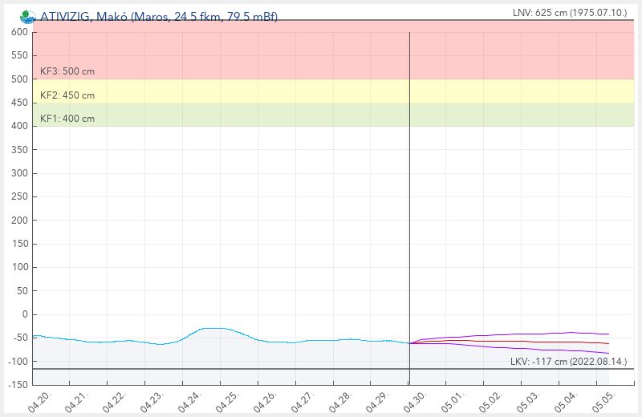Click the 04.20. date axis label
This screenshot has height=417, width=642.
[39, 397]
